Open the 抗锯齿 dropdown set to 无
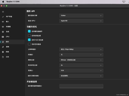This screenshot has width=129, height=96. (81, 55)
